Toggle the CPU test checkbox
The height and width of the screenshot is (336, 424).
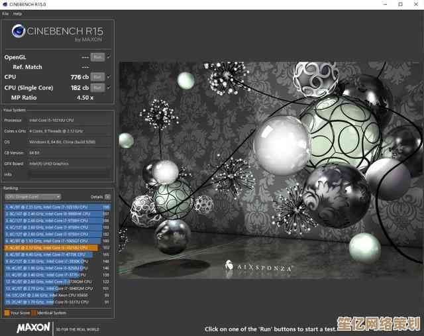coord(109,77)
